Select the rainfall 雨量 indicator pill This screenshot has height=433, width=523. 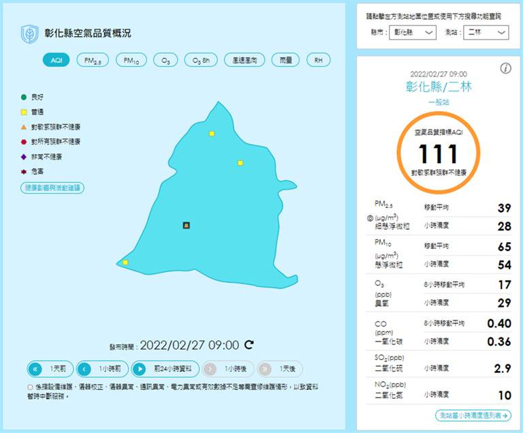(285, 60)
